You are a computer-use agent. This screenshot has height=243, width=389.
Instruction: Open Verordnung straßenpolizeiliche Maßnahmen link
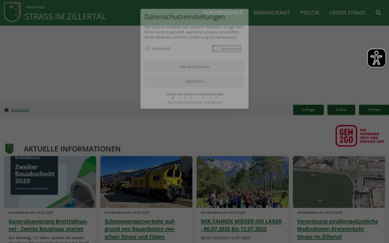click(x=337, y=229)
